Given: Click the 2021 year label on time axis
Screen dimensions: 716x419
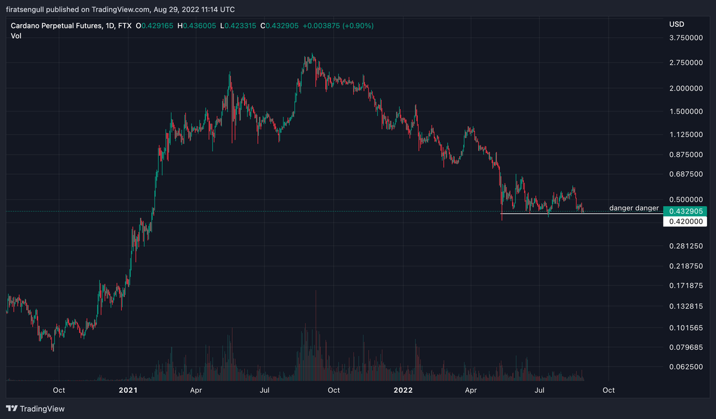Looking at the screenshot, I should click(128, 390).
